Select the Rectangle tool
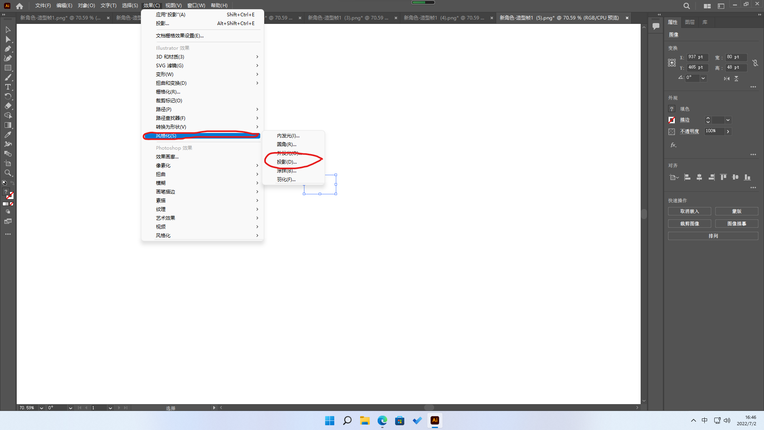Image resolution: width=764 pixels, height=430 pixels. click(8, 68)
